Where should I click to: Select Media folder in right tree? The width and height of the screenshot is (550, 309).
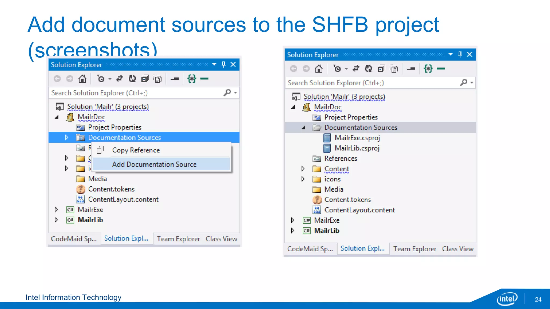click(334, 189)
